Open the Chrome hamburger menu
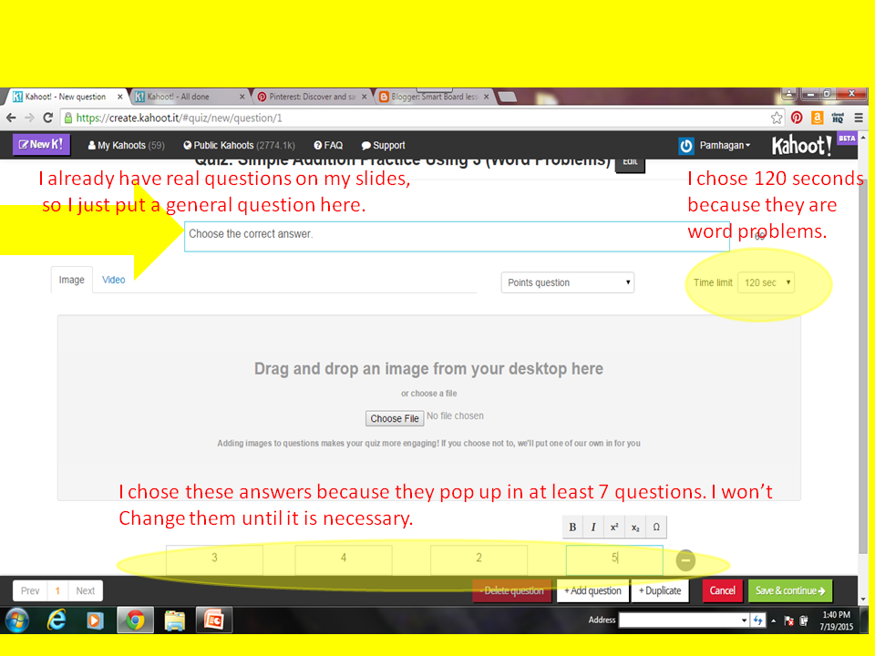Screen dimensions: 875x656 (x=859, y=118)
